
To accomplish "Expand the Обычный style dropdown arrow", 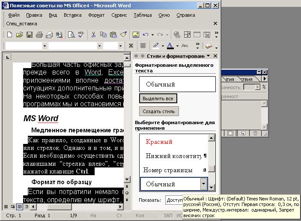I will pyautogui.click(x=203, y=184).
